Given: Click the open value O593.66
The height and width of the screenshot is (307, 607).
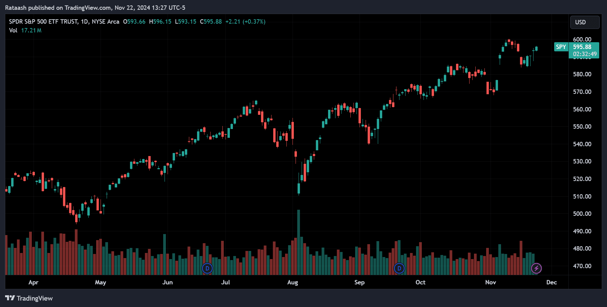Looking at the screenshot, I should [x=134, y=22].
